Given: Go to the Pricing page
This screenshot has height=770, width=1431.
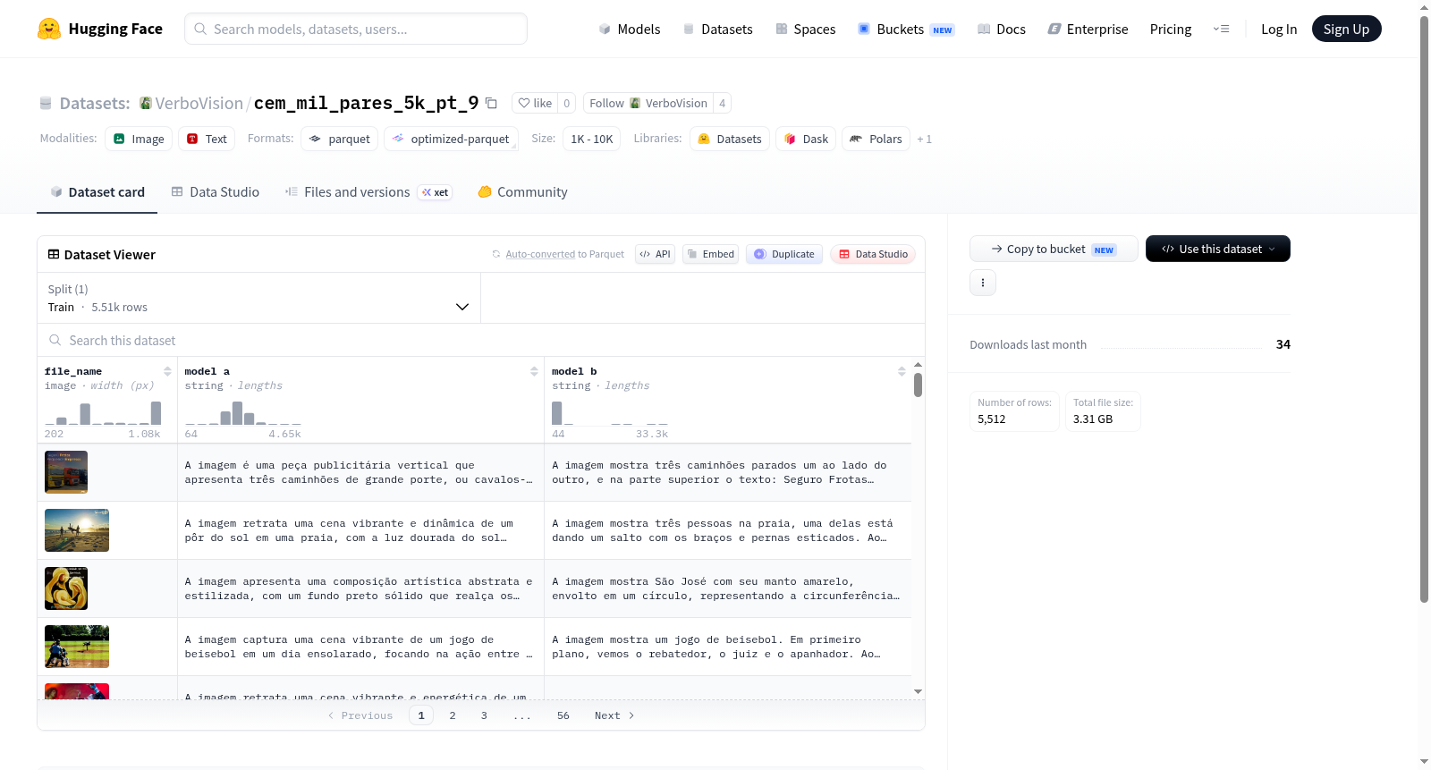Looking at the screenshot, I should pos(1171,29).
